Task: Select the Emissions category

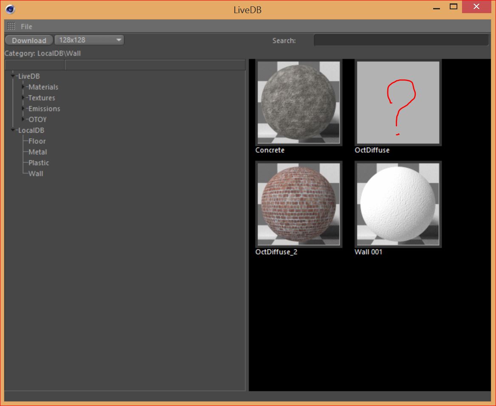Action: (x=44, y=109)
